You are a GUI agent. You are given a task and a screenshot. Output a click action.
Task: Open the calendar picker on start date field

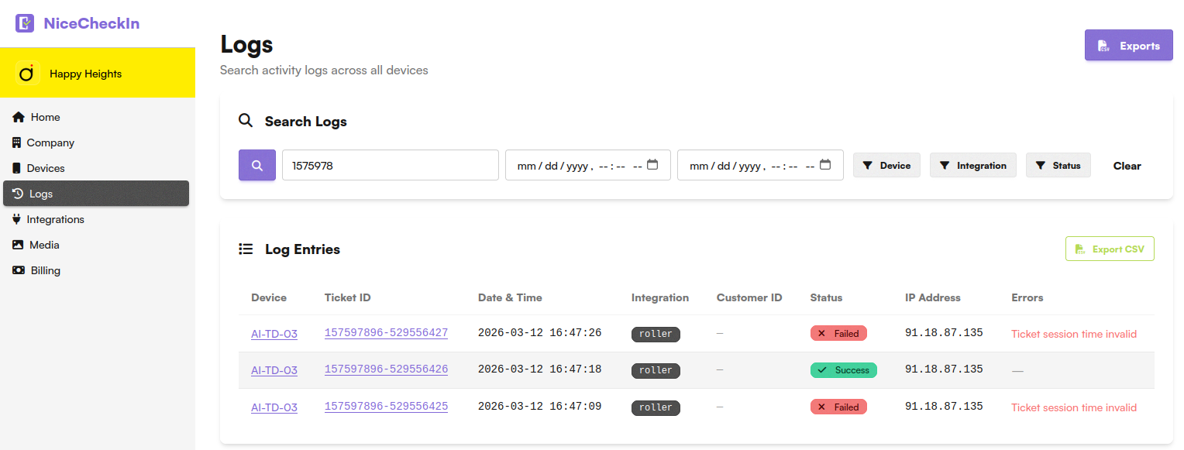coord(652,165)
